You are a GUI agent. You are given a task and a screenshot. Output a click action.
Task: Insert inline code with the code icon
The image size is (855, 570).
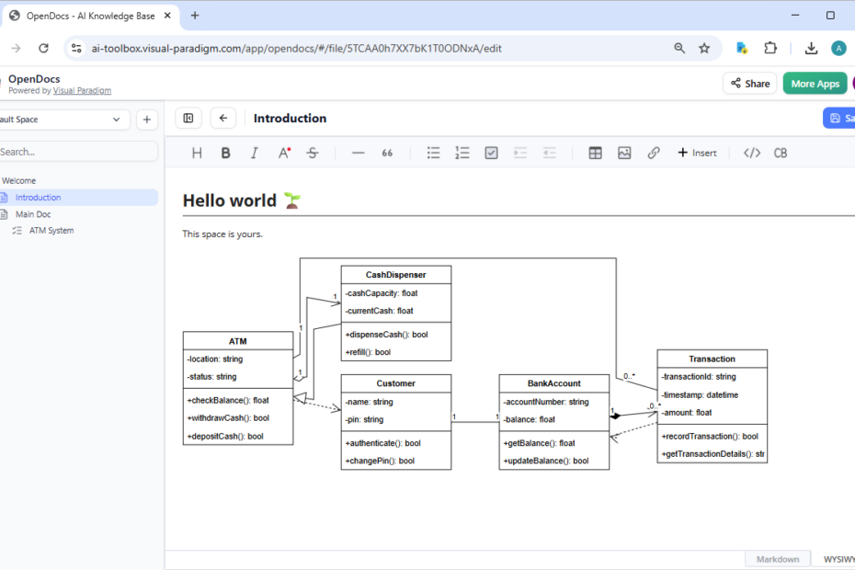751,153
